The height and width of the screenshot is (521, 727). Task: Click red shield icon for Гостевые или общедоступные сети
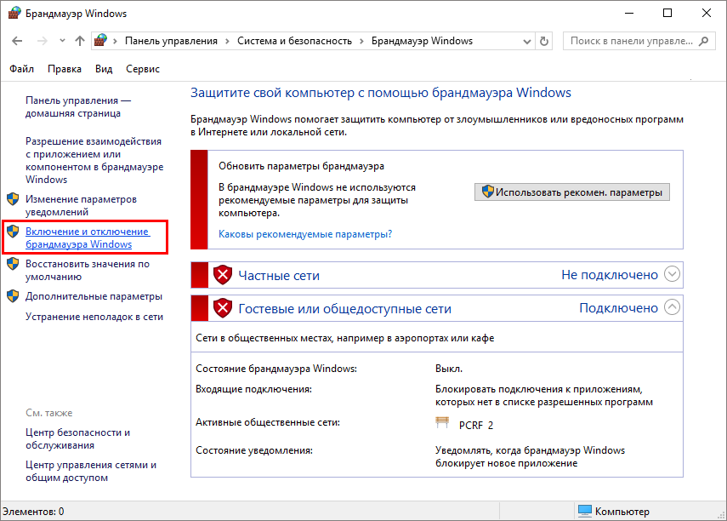click(222, 308)
